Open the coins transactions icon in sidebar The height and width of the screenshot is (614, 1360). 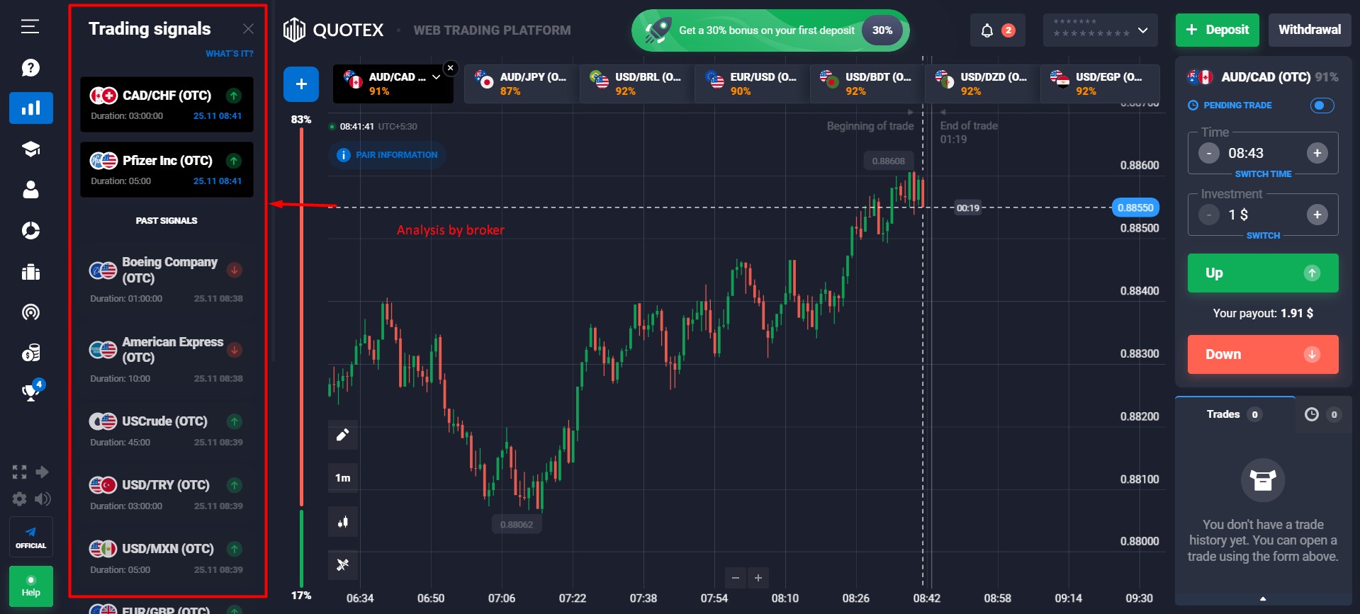[30, 353]
